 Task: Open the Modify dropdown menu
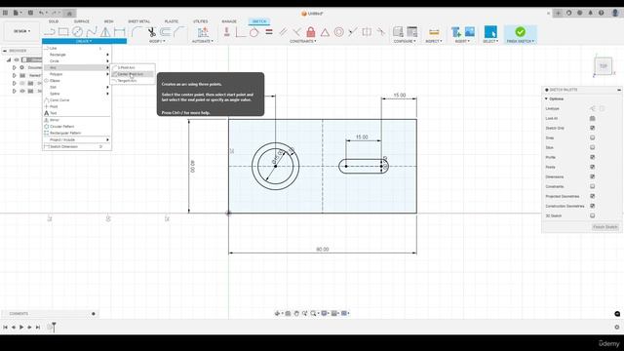(x=157, y=41)
